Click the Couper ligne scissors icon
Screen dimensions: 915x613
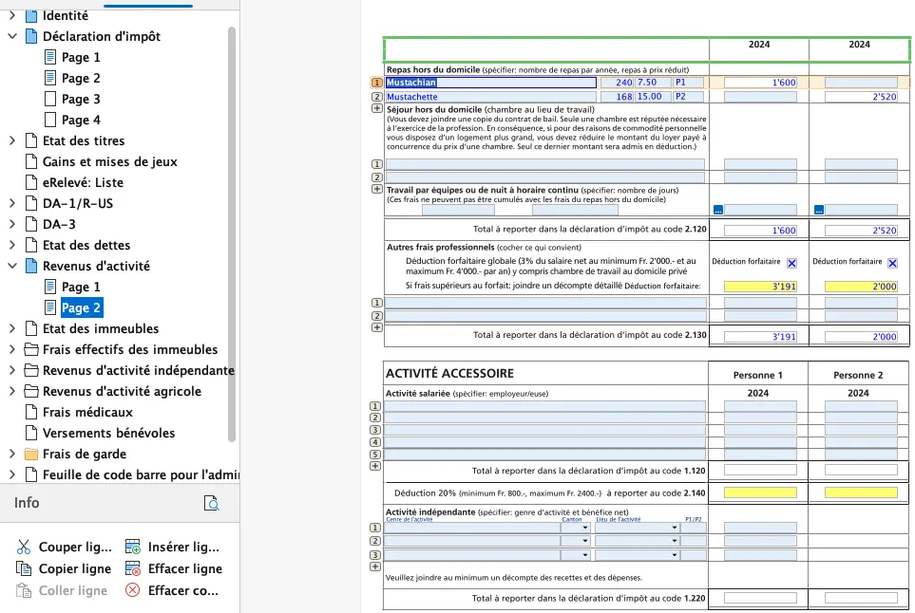[24, 548]
